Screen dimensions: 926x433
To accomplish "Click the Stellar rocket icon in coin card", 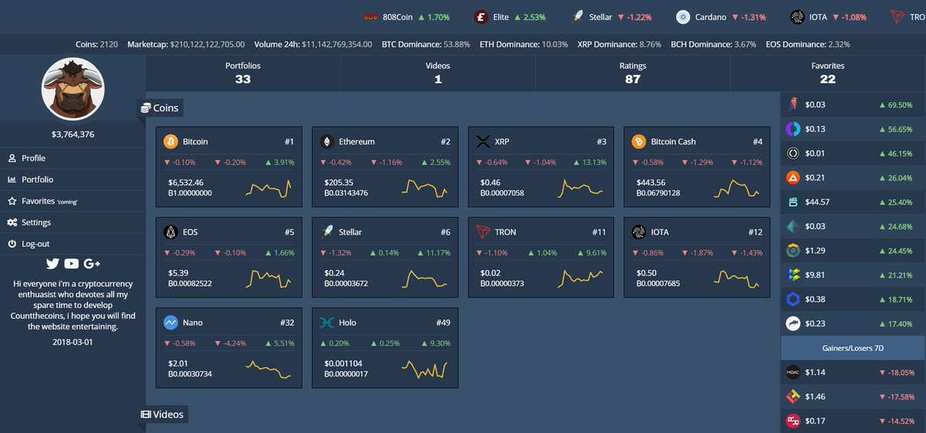I will (x=326, y=232).
